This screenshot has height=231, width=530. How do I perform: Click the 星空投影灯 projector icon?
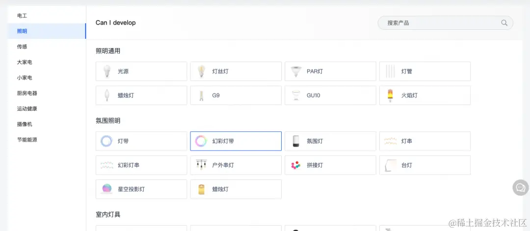106,189
